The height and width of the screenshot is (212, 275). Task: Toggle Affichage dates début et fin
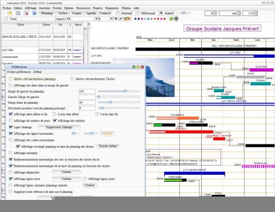(x=11, y=114)
